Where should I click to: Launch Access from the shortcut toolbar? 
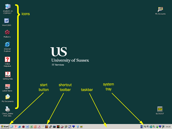coord(39,127)
